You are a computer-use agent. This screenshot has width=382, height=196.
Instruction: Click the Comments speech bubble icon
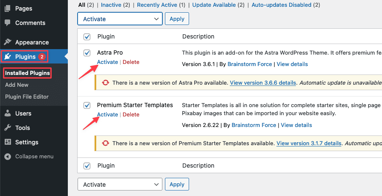pos(8,23)
